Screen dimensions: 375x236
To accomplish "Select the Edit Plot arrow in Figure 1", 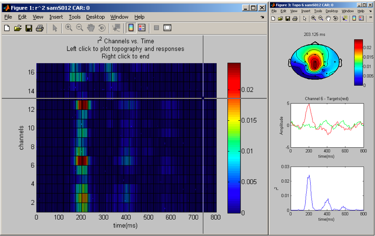I will tap(55, 28).
